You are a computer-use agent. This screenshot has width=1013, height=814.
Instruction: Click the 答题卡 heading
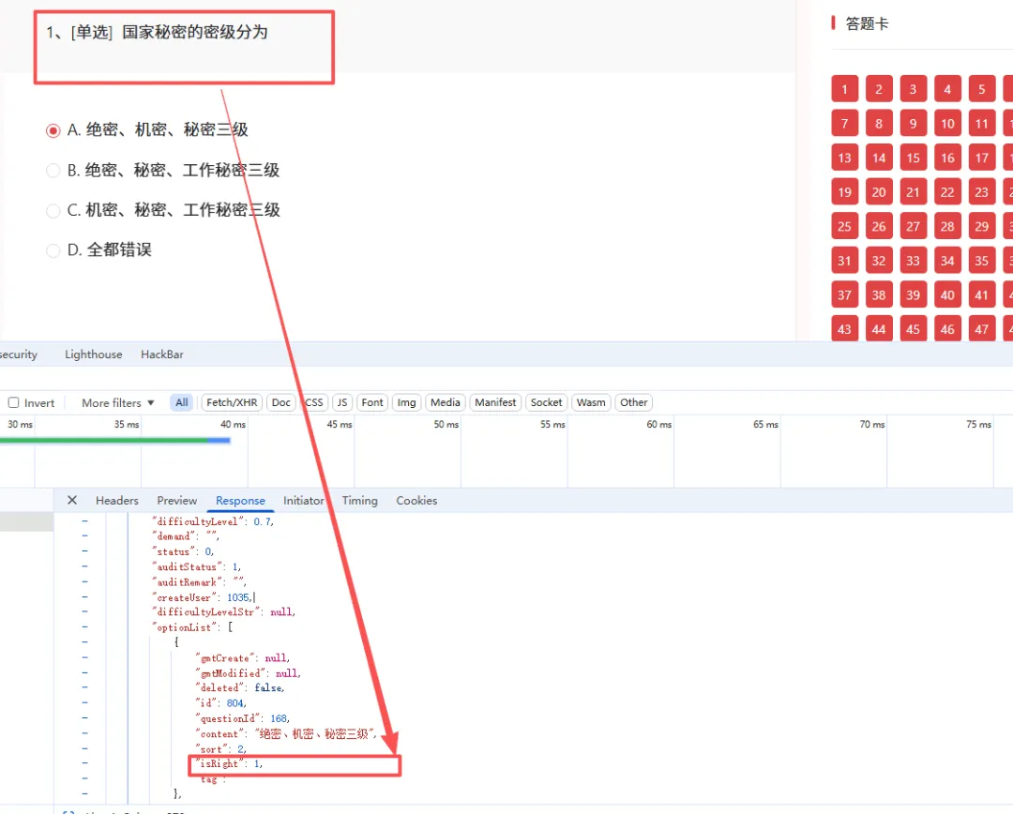(867, 23)
